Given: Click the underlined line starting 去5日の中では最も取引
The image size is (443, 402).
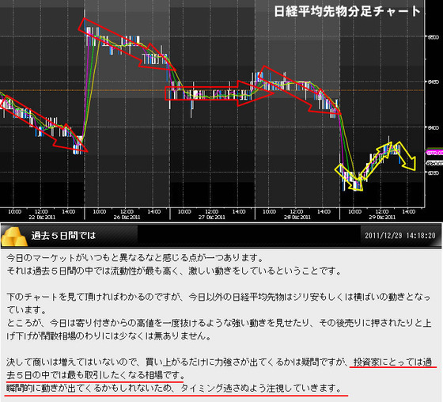Looking at the screenshot, I should coord(96,375).
